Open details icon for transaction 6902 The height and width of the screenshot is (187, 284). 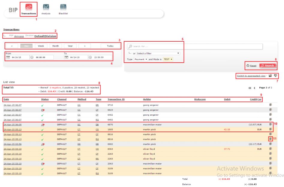tap(271, 144)
